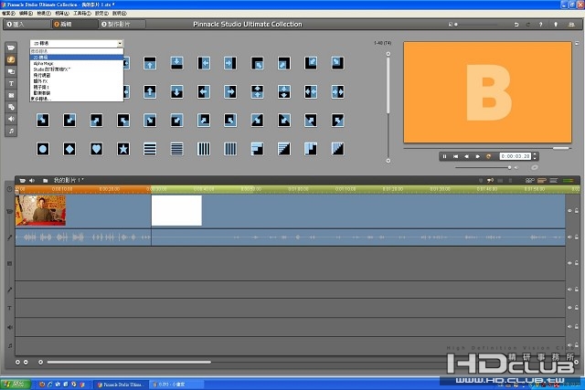Toggle lock on the main video track
The width and height of the screenshot is (585, 390).
pos(577,211)
